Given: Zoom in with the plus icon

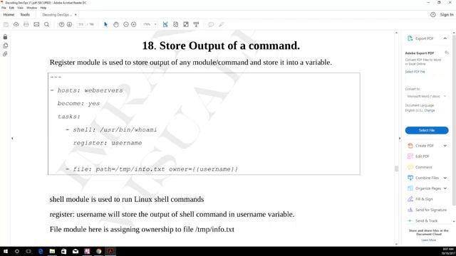Looking at the screenshot, I should tap(134, 25).
